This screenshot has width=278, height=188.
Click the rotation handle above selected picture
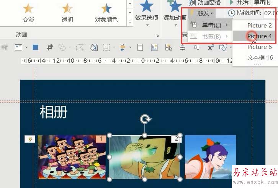click(146, 119)
